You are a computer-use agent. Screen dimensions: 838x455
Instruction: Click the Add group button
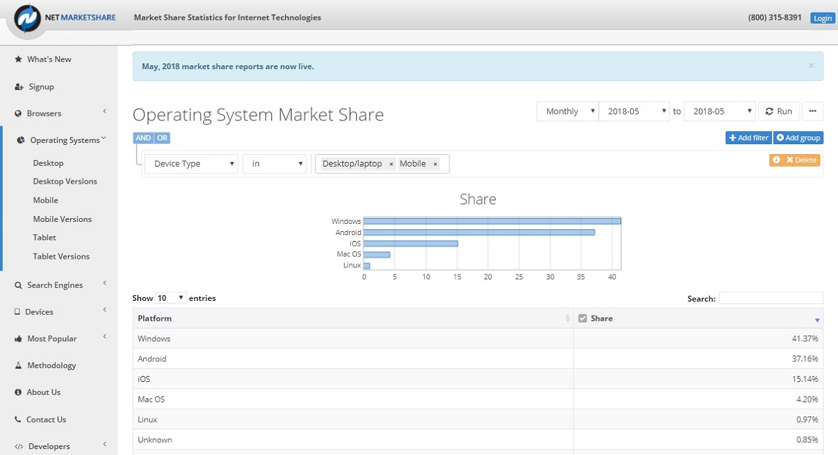click(798, 138)
